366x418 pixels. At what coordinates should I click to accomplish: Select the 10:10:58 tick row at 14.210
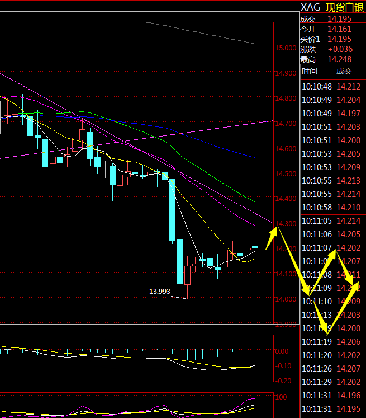(331, 207)
